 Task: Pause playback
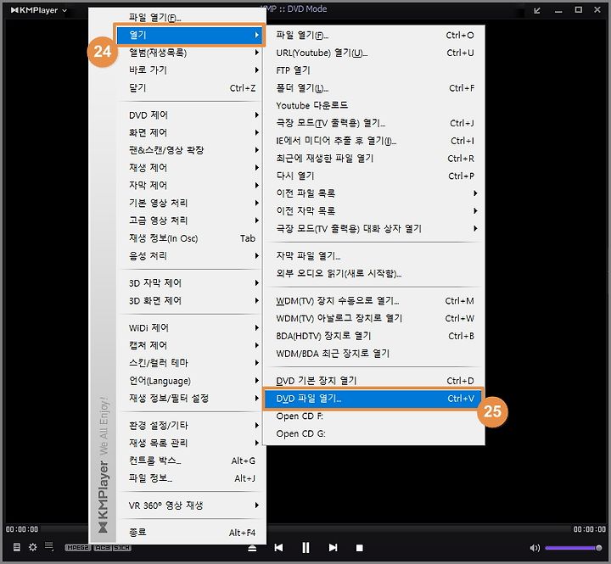pyautogui.click(x=305, y=548)
